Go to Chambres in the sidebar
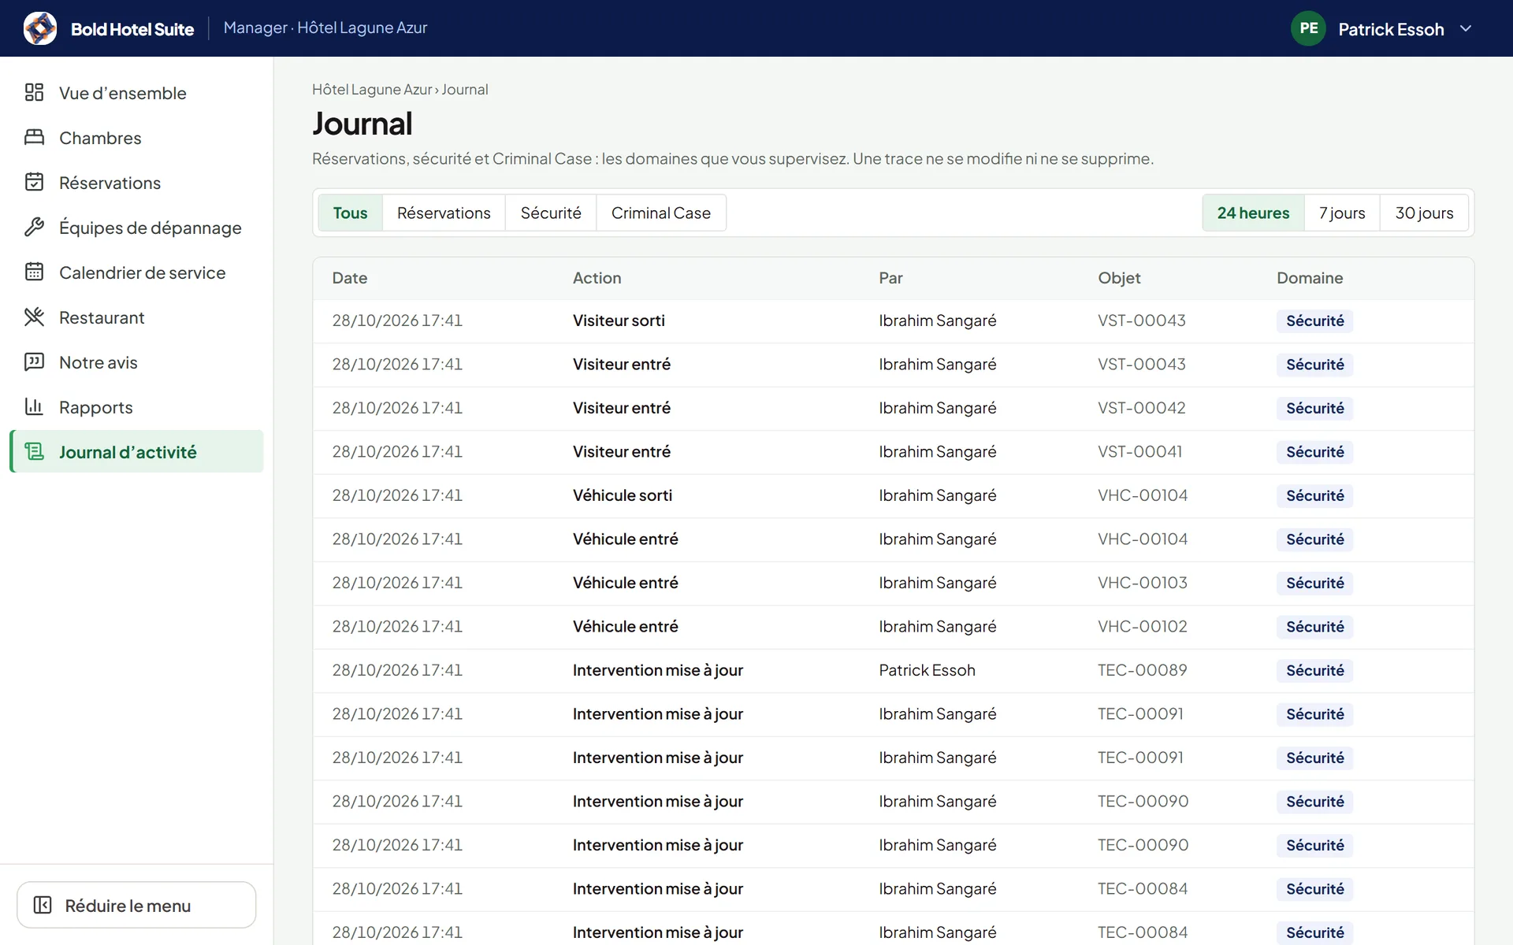This screenshot has width=1513, height=945. coord(136,138)
